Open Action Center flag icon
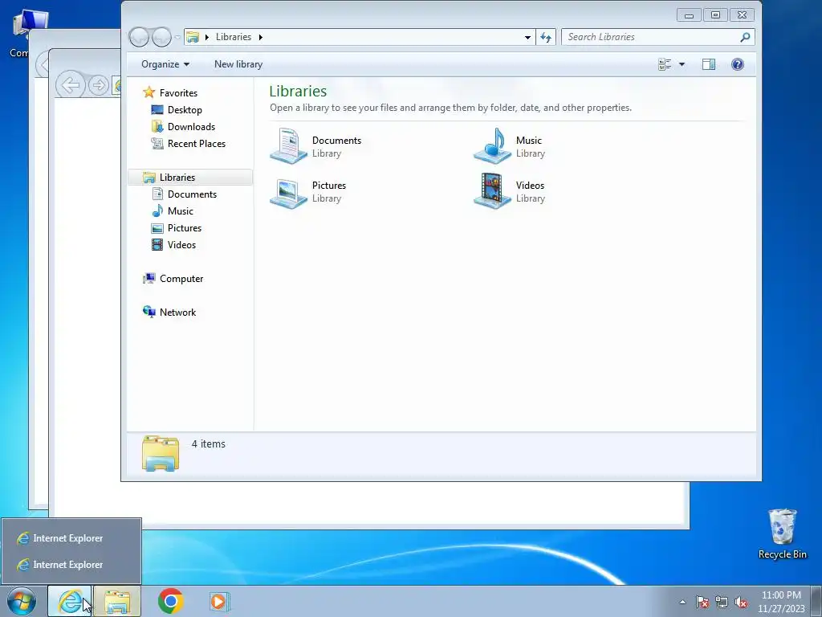Screen dimensions: 822x617 tap(702, 603)
